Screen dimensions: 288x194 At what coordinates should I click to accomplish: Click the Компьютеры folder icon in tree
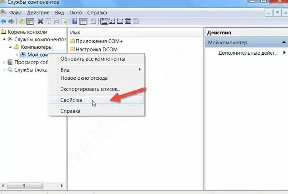[16, 47]
